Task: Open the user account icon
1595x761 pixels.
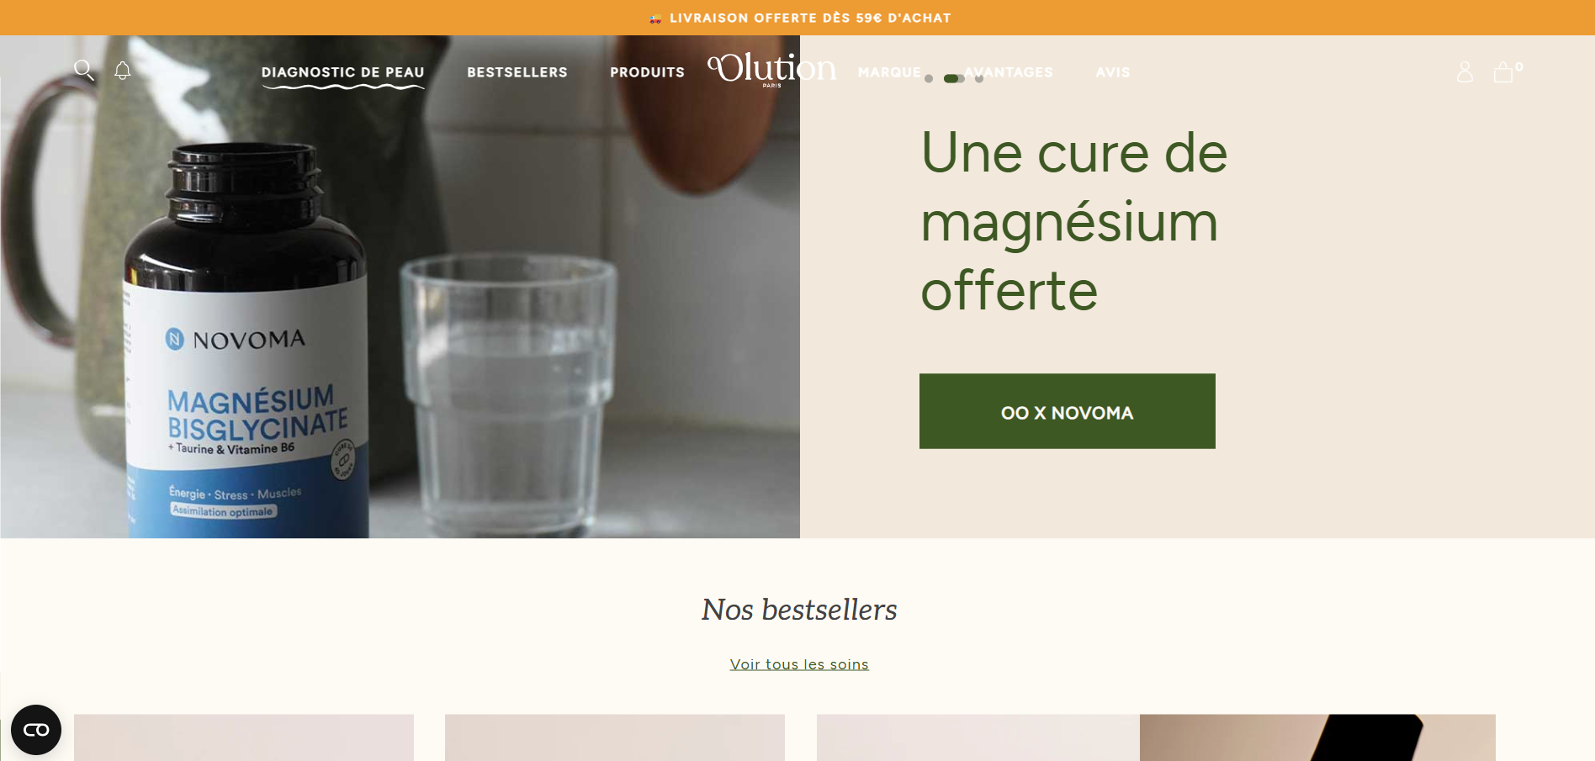Action: 1465,71
